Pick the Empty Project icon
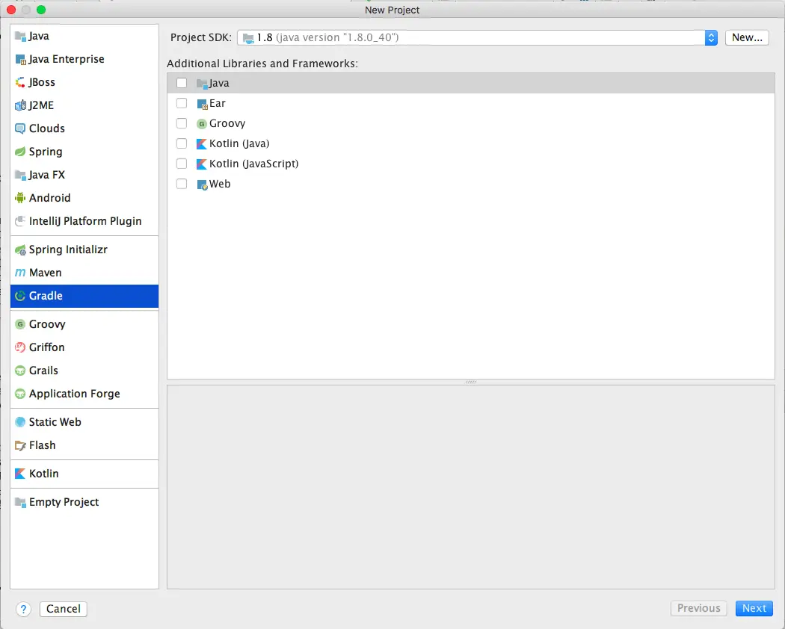785x629 pixels. coord(20,502)
